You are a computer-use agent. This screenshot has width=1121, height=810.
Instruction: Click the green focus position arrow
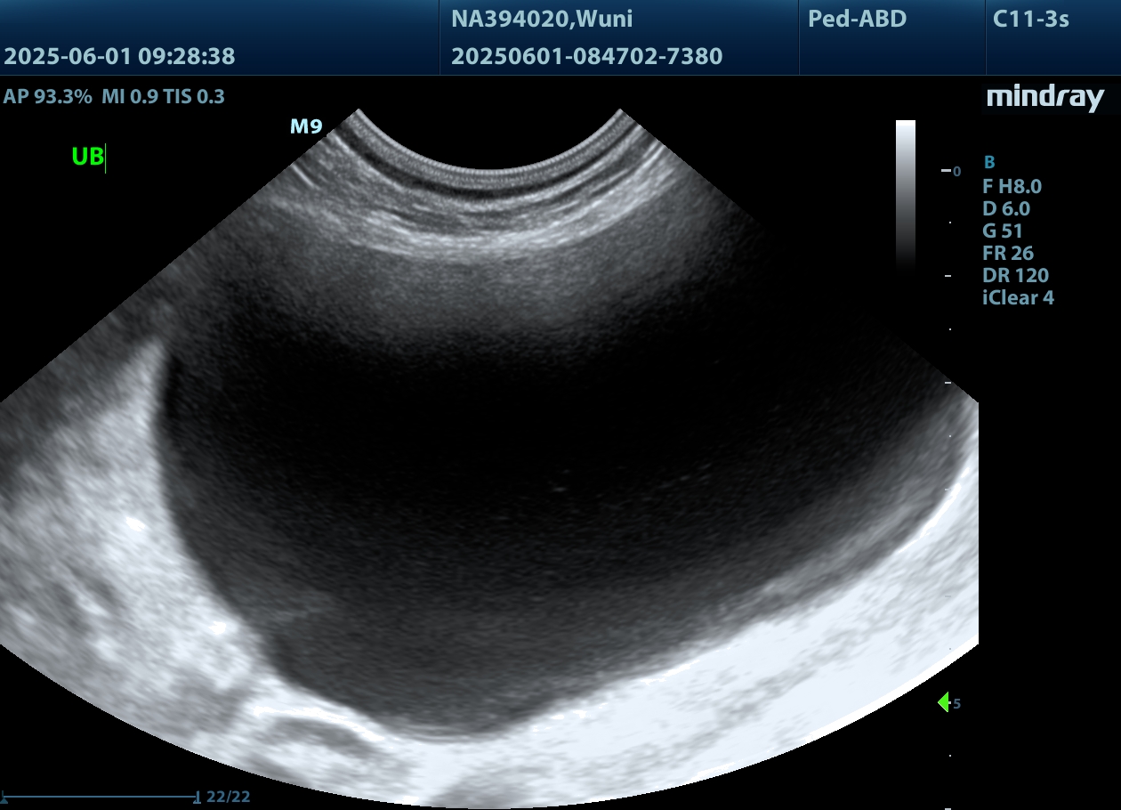[x=943, y=702]
